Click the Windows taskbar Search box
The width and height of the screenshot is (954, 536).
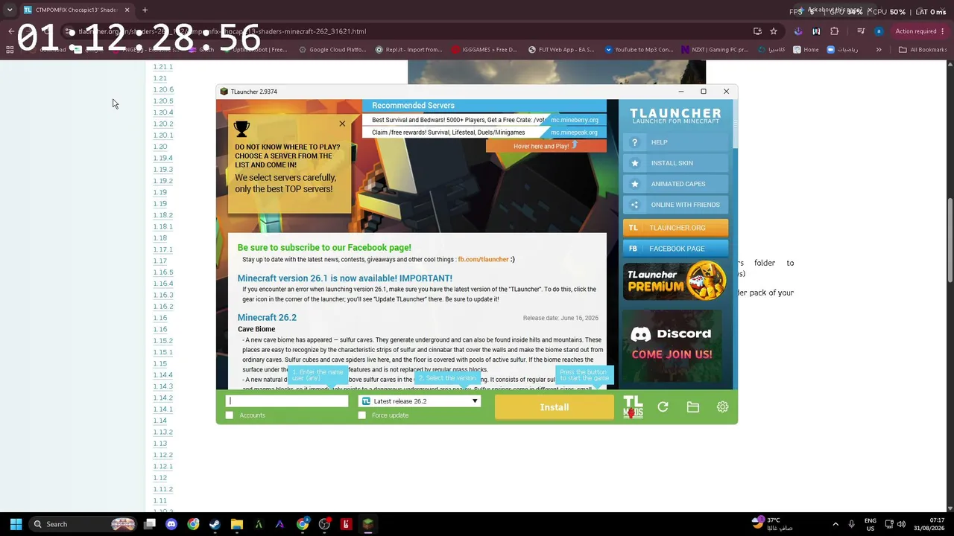pyautogui.click(x=83, y=524)
